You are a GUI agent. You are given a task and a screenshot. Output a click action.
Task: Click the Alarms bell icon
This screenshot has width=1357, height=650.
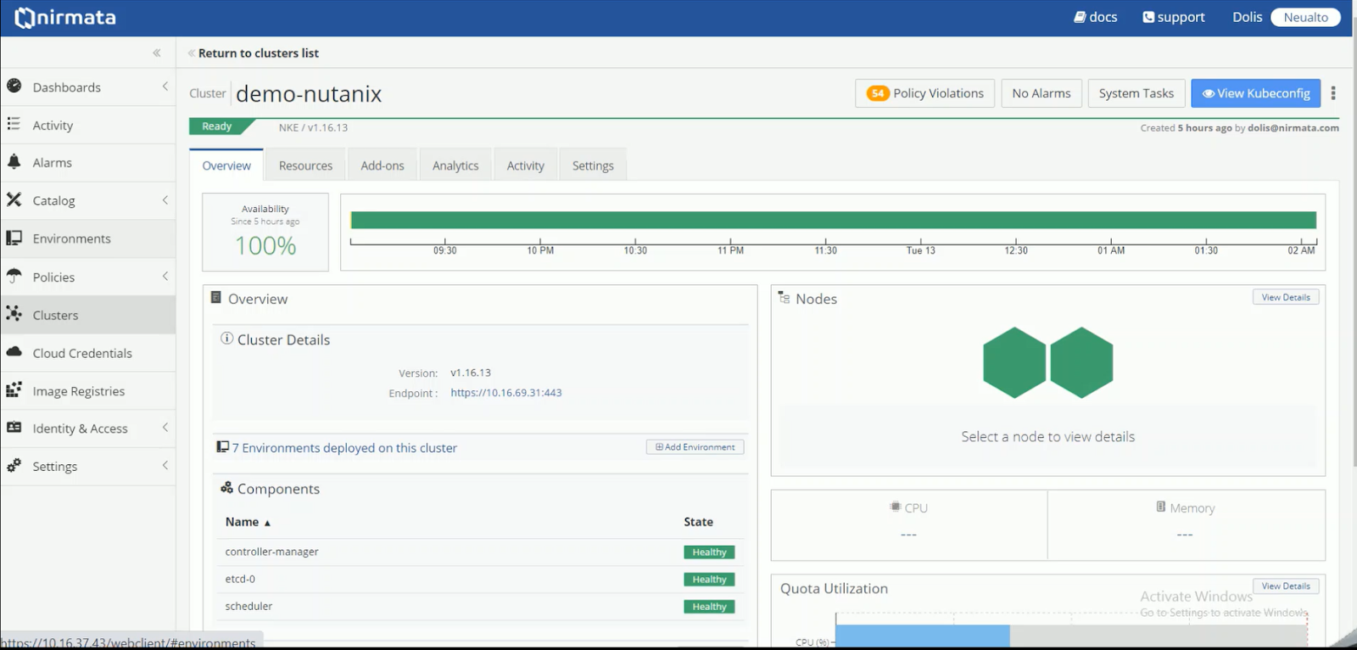pos(14,161)
